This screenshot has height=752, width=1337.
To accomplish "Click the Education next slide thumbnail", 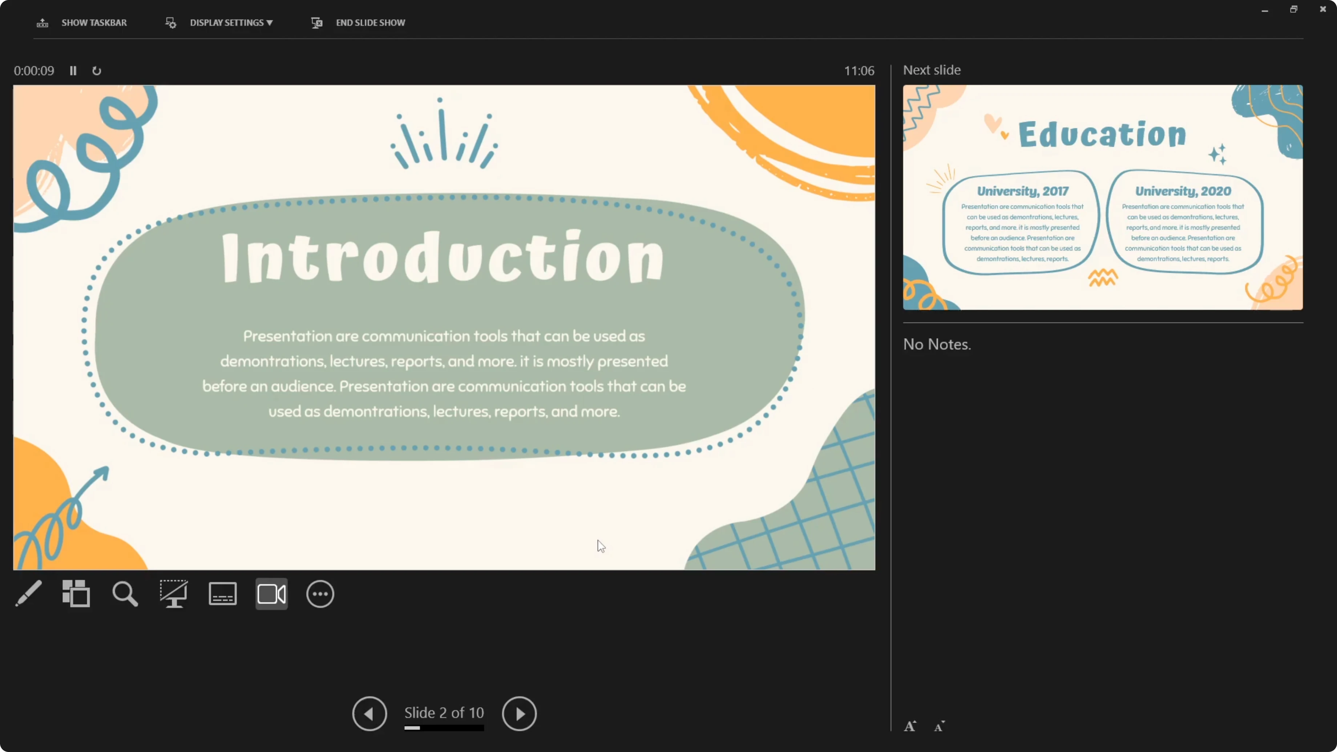I will coord(1103,197).
